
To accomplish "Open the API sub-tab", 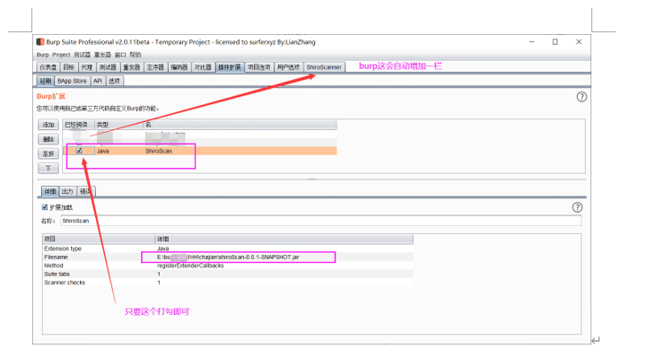I will pos(98,81).
